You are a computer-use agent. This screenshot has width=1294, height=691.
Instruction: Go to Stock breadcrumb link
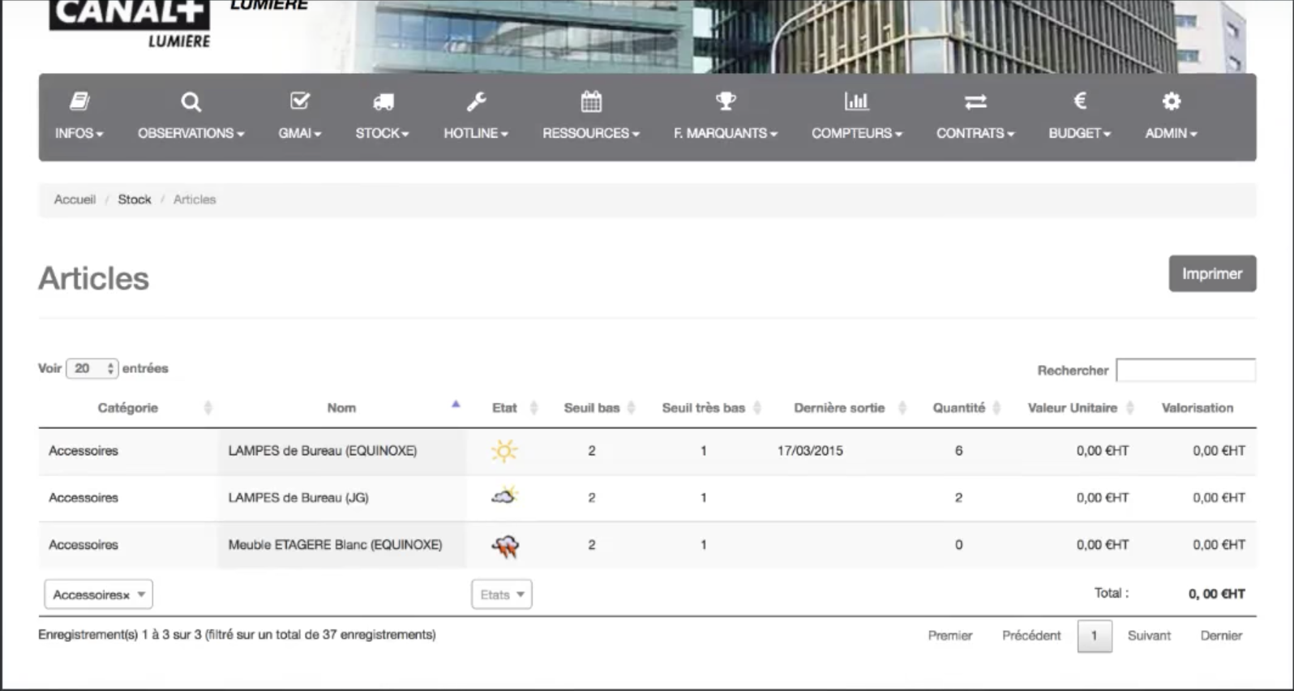tap(135, 200)
